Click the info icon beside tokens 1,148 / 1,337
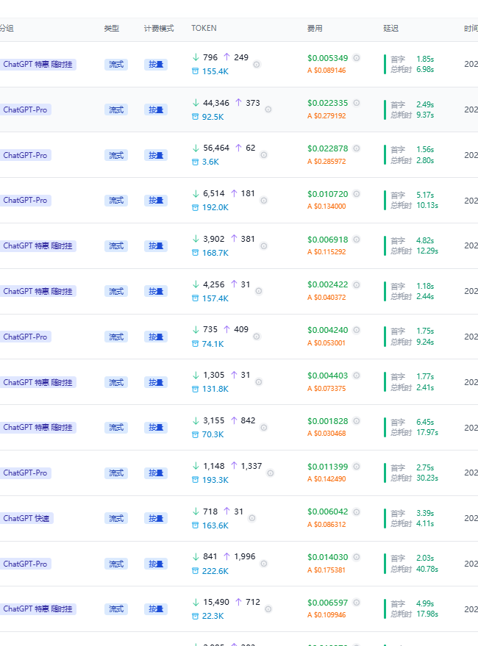Screen dimensions: 478x646 (x=271, y=473)
